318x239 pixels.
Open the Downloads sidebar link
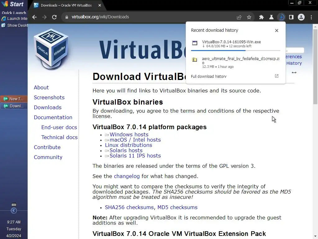(48, 107)
